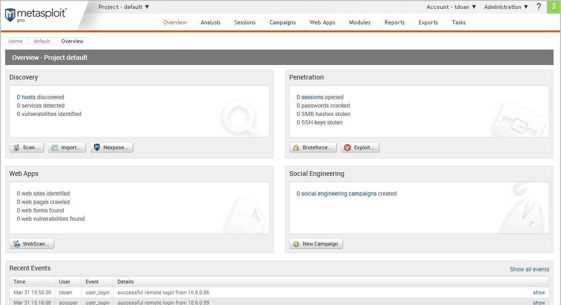Open the Reports tab
The image size is (561, 305).
click(x=394, y=22)
